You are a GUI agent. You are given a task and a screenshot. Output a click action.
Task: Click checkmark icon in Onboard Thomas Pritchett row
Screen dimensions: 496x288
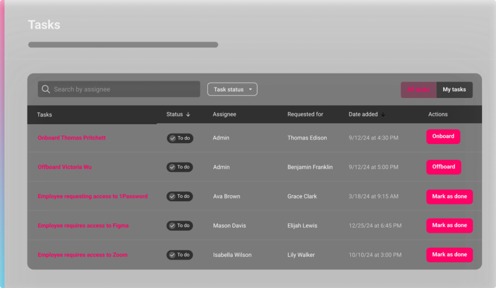[172, 138]
